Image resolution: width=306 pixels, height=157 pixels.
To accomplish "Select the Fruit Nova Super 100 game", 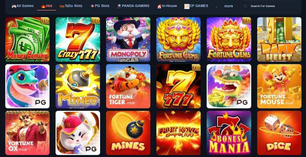I will coord(178,133).
